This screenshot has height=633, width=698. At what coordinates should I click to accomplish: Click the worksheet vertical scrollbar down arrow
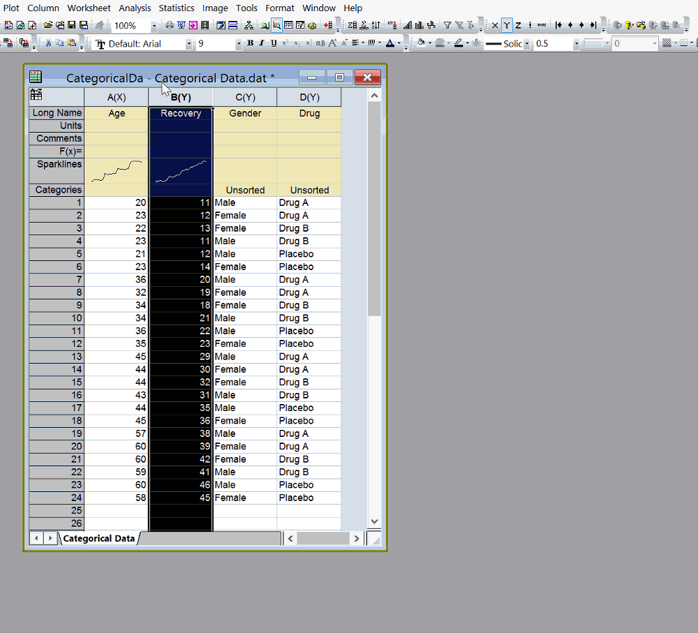coord(374,521)
